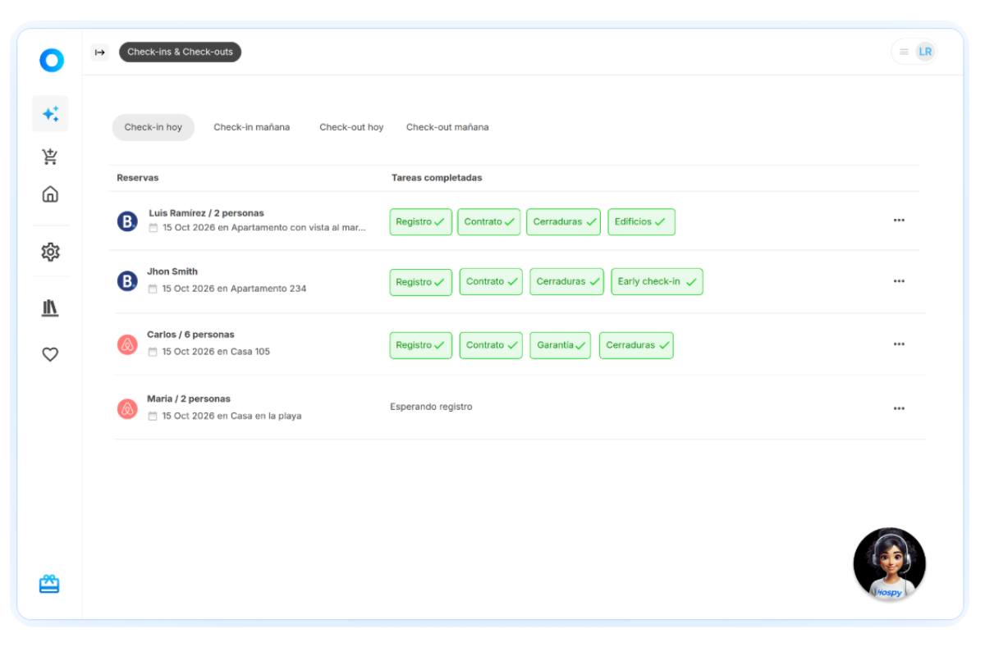Viewport: 985px width, 656px height.
Task: Click the gift icon at sidebar bottom
Action: 49,584
